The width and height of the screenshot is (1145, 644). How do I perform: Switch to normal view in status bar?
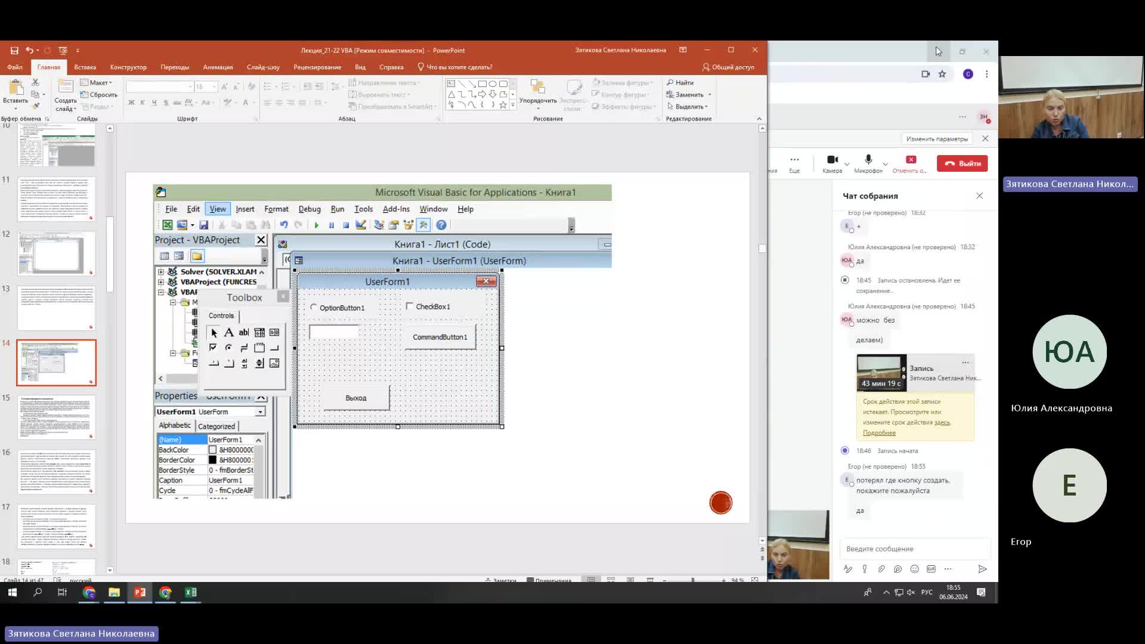point(591,580)
